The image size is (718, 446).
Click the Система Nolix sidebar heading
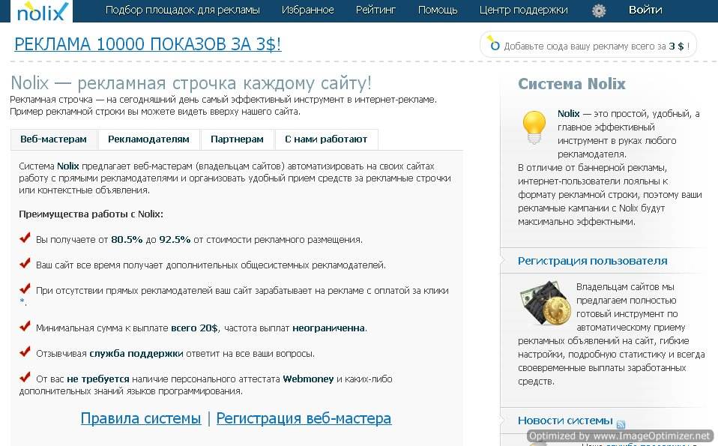coord(571,84)
